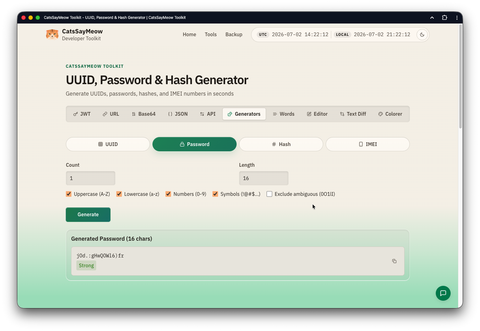Click the LOCAL time display
Viewport: 480px width, 331px height.
coord(372,35)
